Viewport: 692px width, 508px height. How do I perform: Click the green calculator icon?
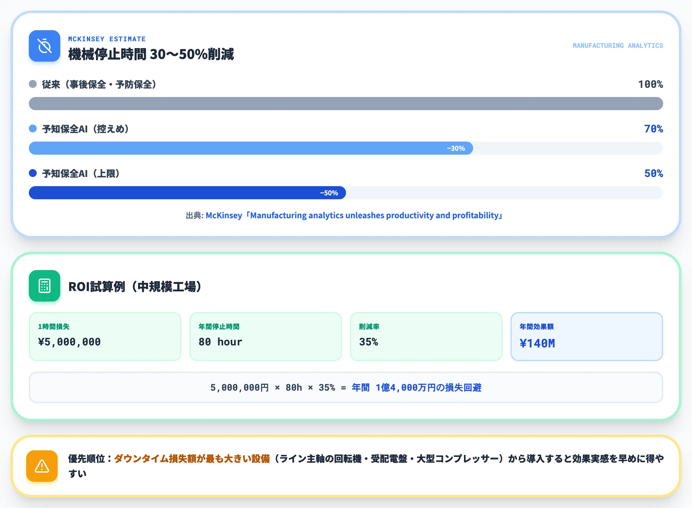coord(45,286)
